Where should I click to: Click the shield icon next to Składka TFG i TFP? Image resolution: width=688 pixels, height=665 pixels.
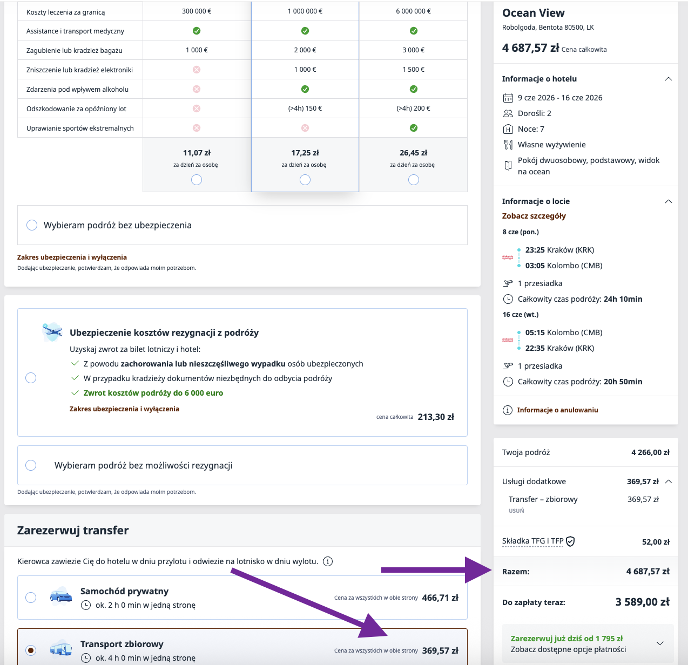pyautogui.click(x=570, y=541)
